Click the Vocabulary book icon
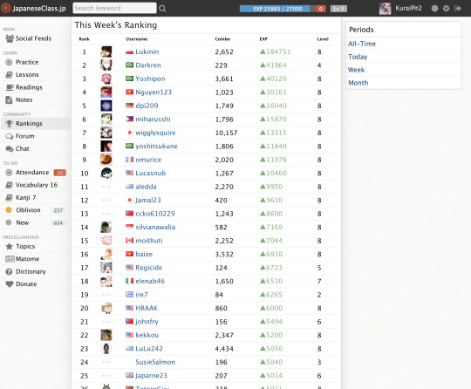471x389 pixels. click(10, 185)
